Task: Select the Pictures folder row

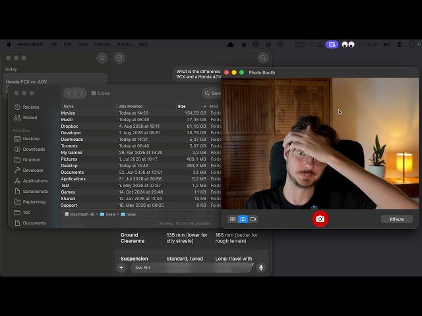Action: (141, 159)
